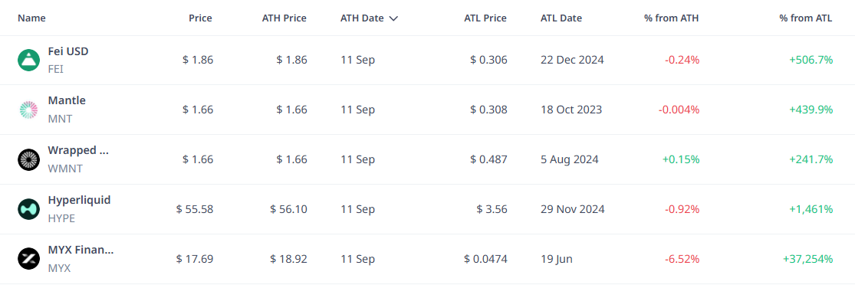Click the Mantle MNT coin logo

tap(28, 110)
